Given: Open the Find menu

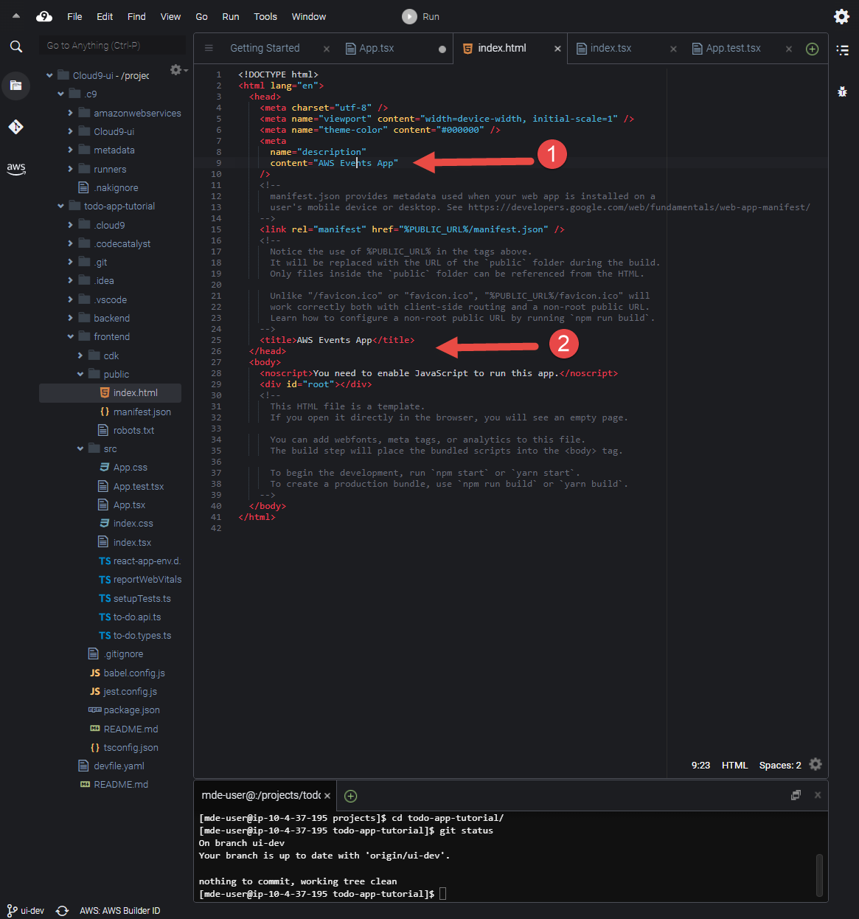Looking at the screenshot, I should point(136,16).
